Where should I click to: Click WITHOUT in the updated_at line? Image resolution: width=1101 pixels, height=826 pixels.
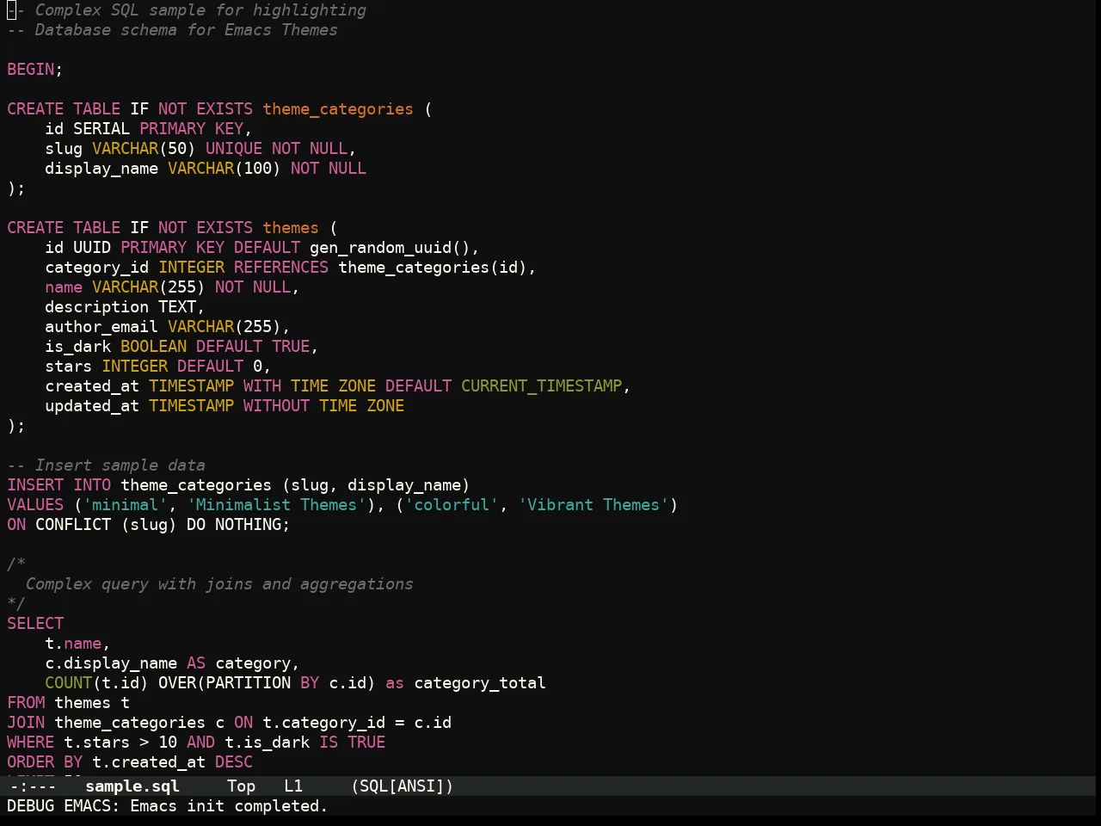pyautogui.click(x=276, y=406)
